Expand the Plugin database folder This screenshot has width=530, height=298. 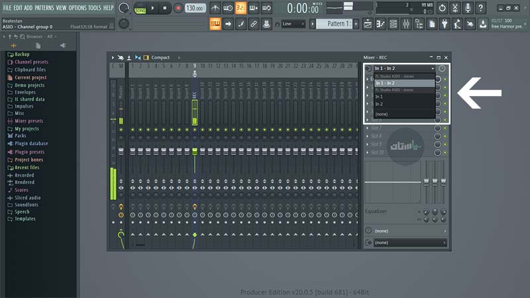31,144
